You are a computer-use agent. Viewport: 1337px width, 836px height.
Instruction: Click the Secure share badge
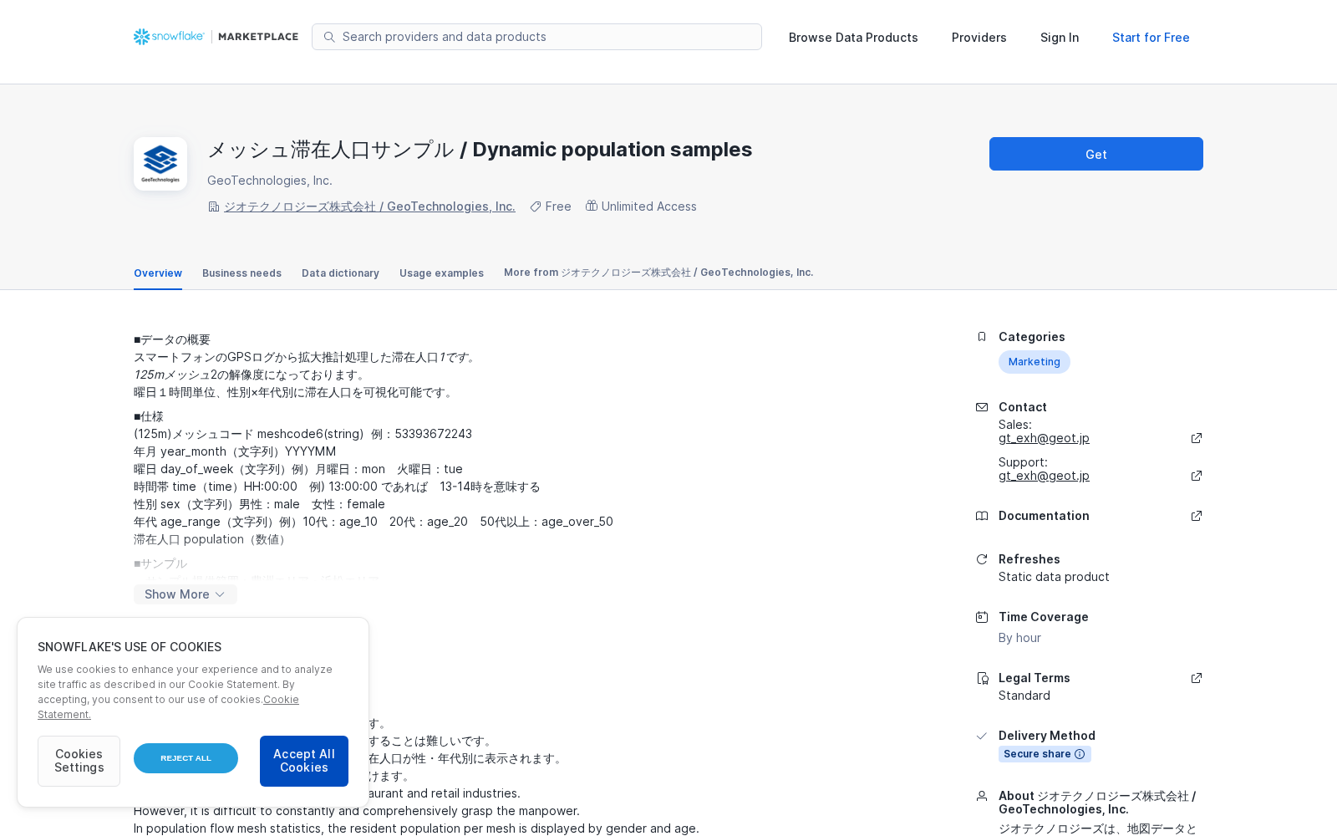(x=1045, y=754)
